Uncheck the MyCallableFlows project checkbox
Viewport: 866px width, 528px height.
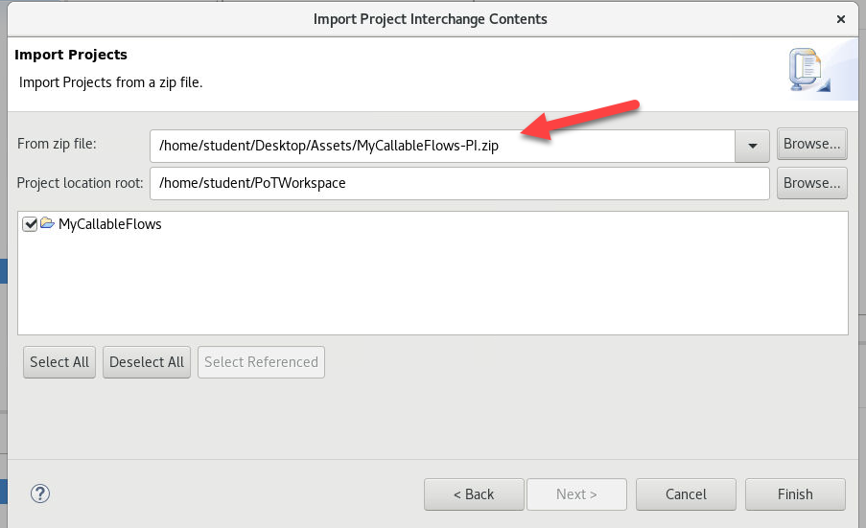[x=30, y=224]
